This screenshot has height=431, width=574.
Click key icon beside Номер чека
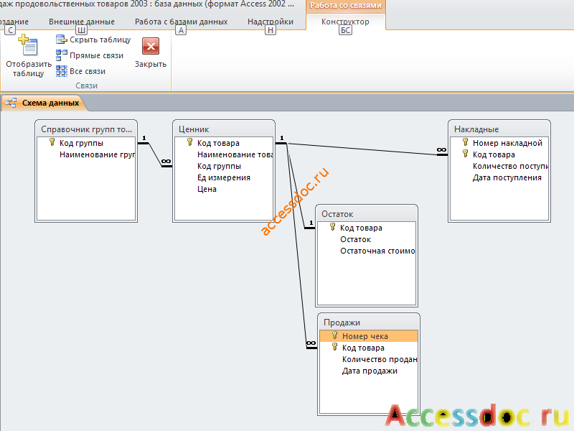(x=334, y=335)
